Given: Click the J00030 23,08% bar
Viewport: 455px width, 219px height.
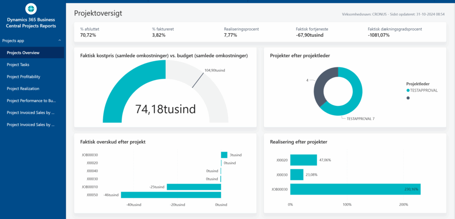Looking at the screenshot, I should [x=297, y=175].
